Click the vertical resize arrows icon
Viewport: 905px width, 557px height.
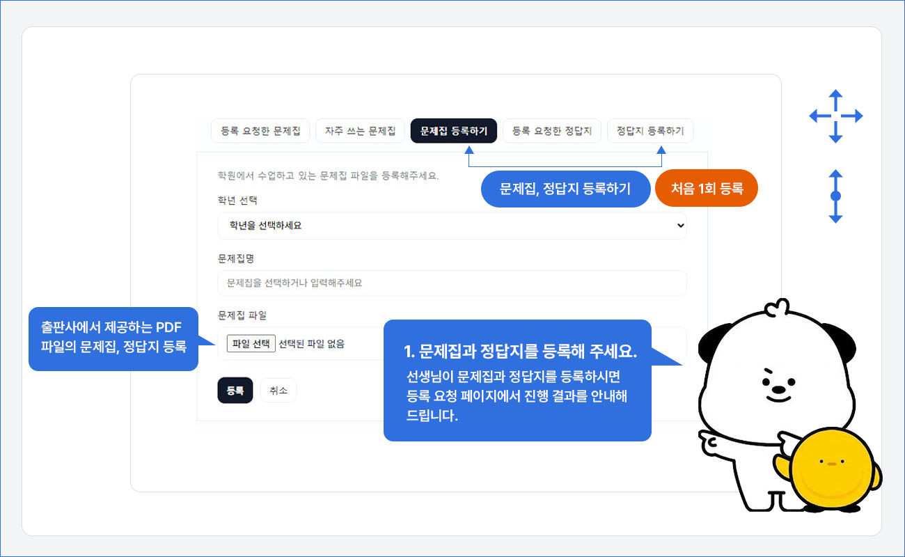(836, 196)
